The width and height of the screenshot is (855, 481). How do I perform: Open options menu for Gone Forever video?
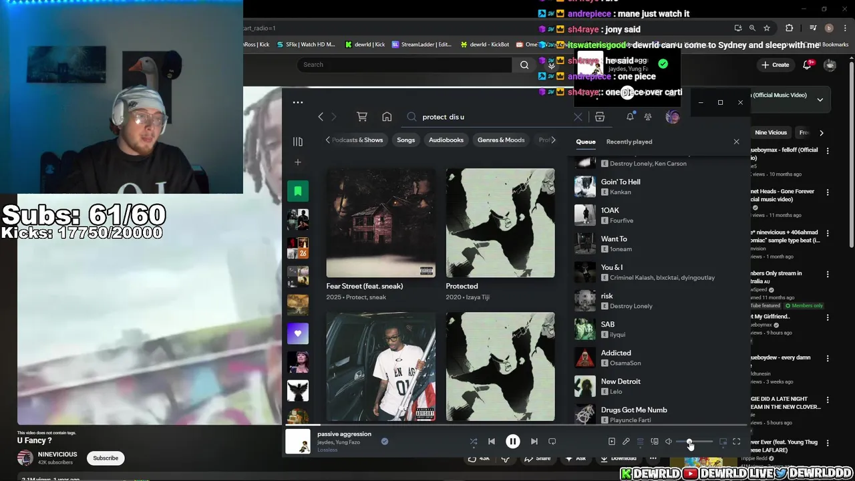click(x=828, y=192)
